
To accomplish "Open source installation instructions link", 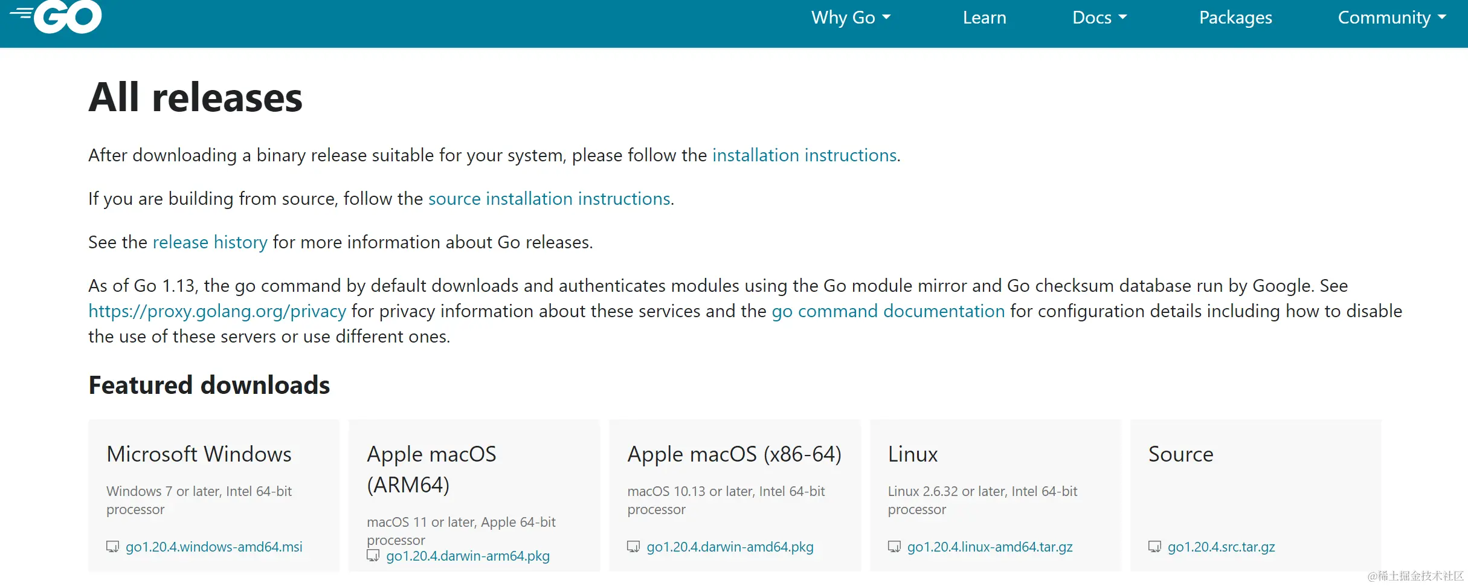I will (x=549, y=199).
